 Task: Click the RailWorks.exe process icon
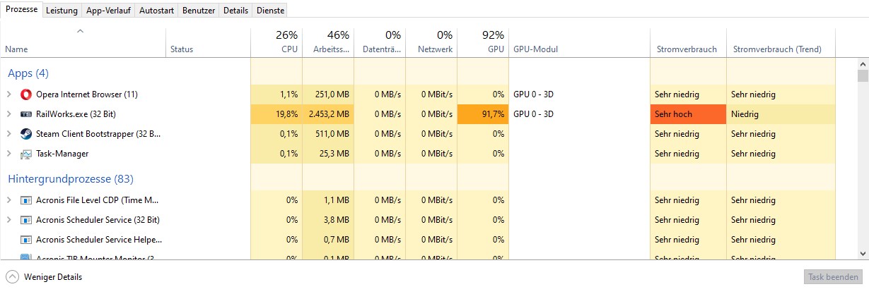pyautogui.click(x=26, y=114)
